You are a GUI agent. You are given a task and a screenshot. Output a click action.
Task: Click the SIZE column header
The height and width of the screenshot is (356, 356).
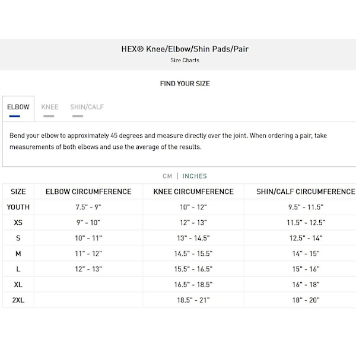coord(18,192)
